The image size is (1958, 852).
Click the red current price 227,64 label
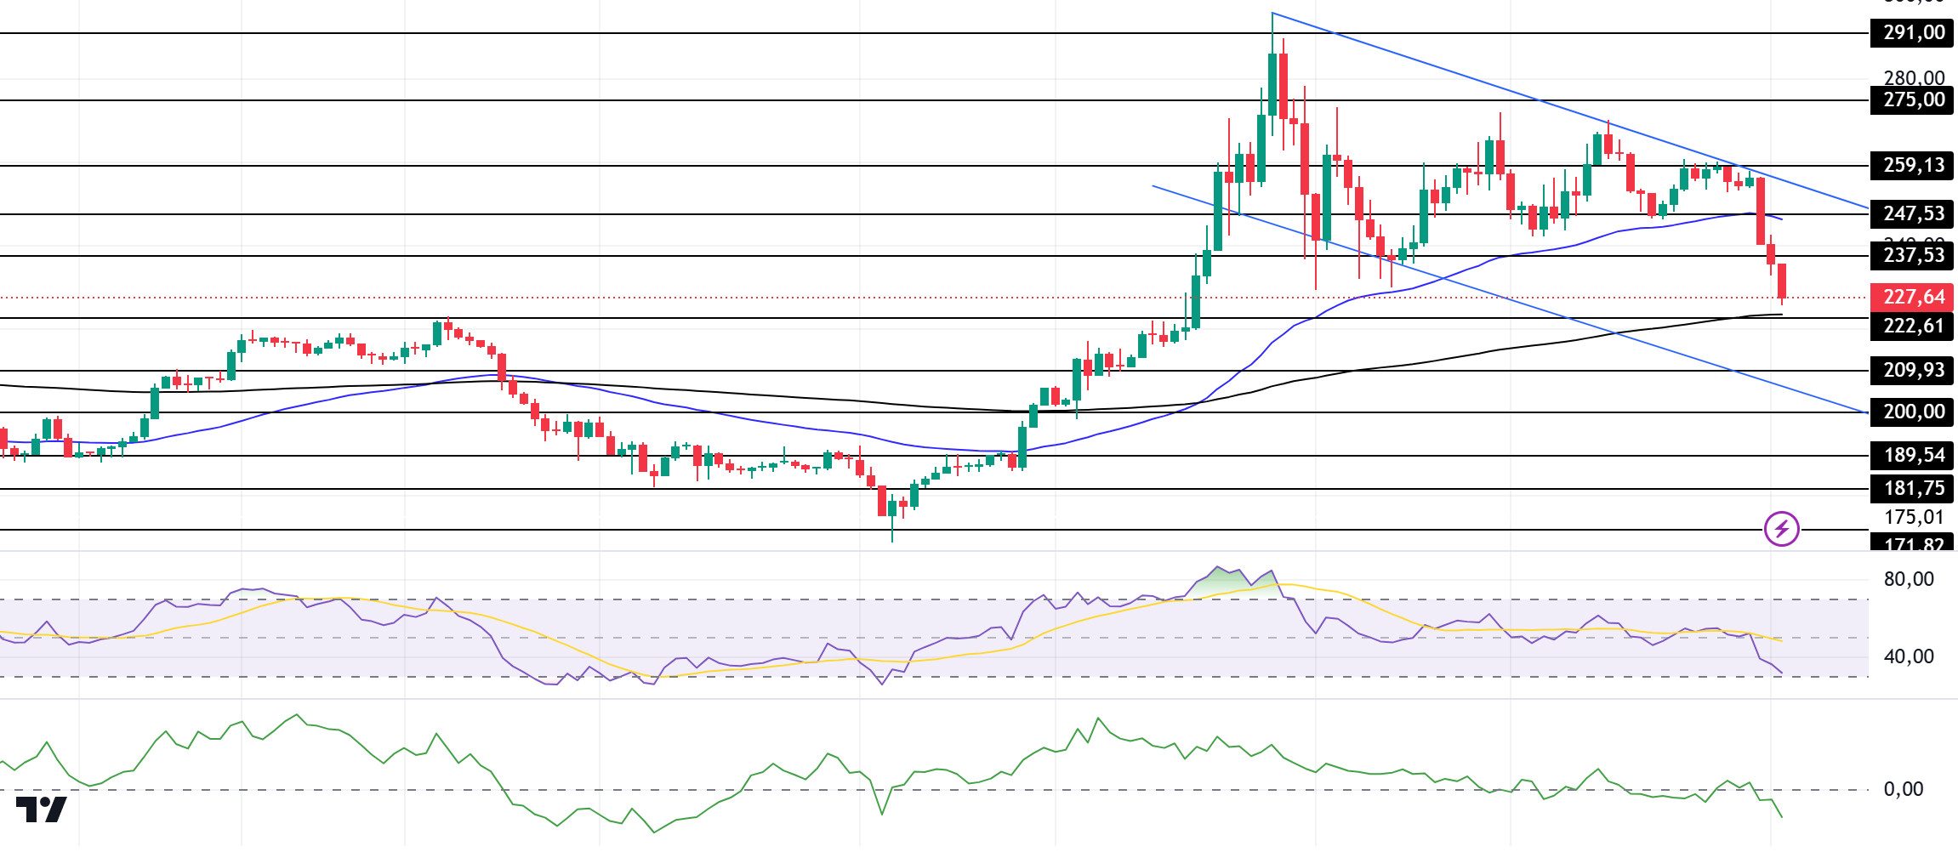tap(1912, 298)
